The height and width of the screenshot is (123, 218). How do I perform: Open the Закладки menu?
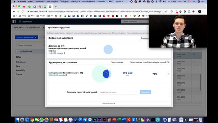(75, 1)
